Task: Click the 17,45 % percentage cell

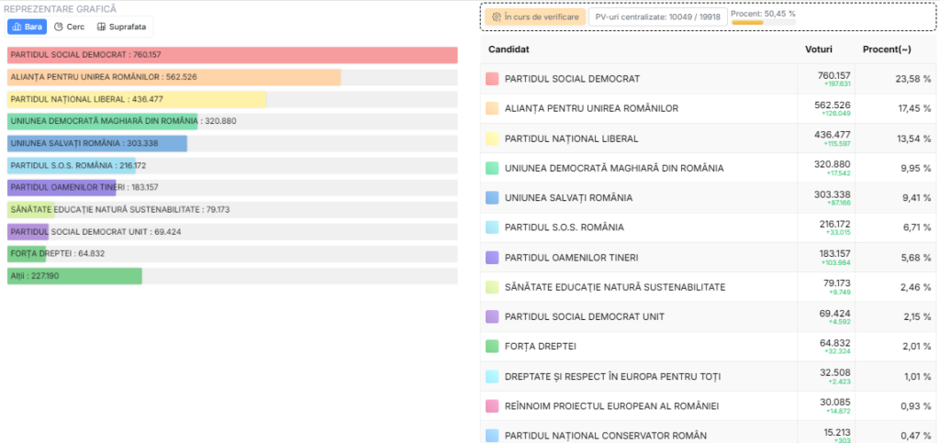Action: point(897,108)
